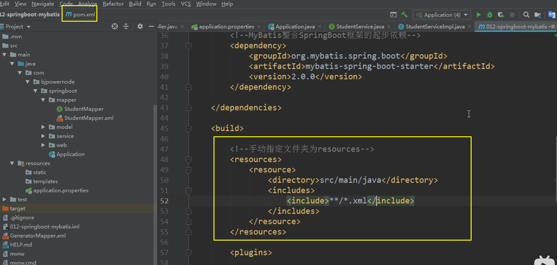Close the Application.java tab
The height and width of the screenshot is (265, 557).
[x=319, y=27]
